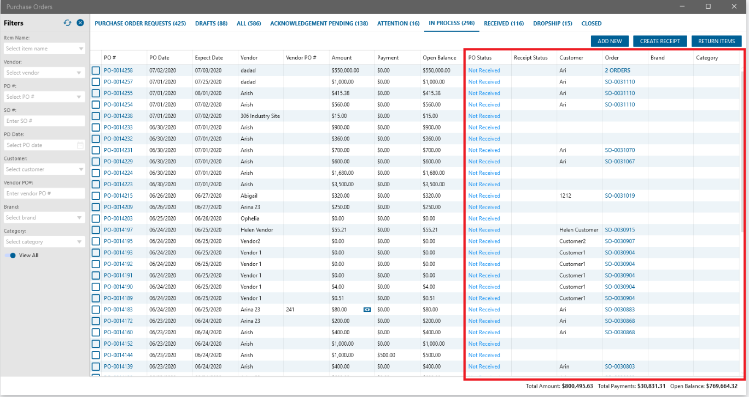Screen dimensions: 749x397
Task: Go to the Closed tab
Action: coord(592,23)
